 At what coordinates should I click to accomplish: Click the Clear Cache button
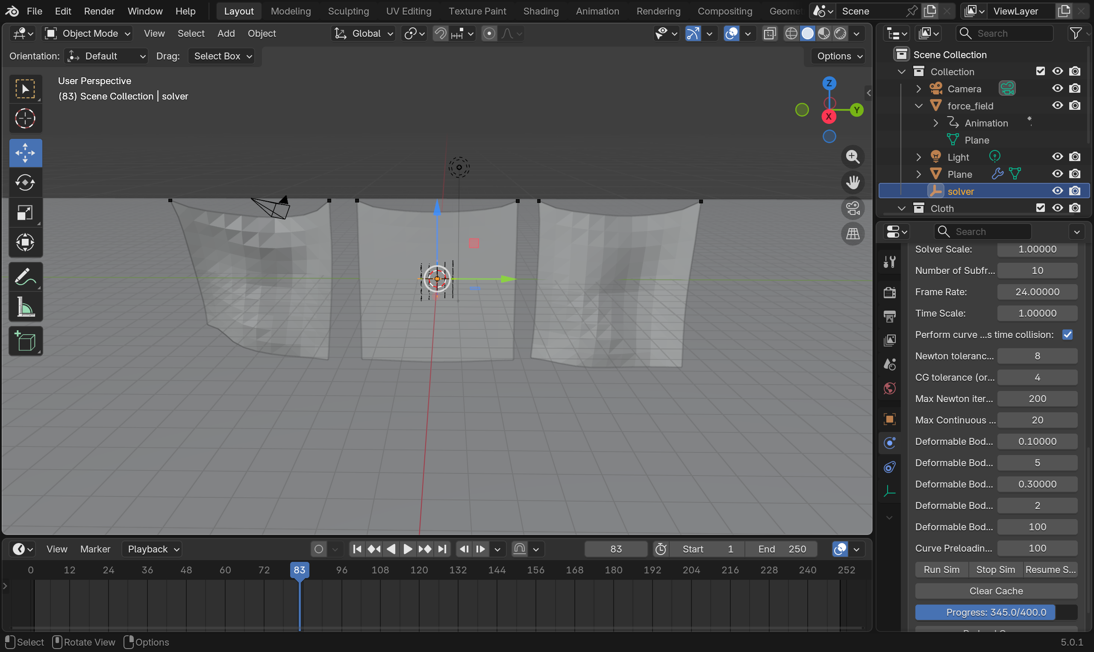coord(996,591)
